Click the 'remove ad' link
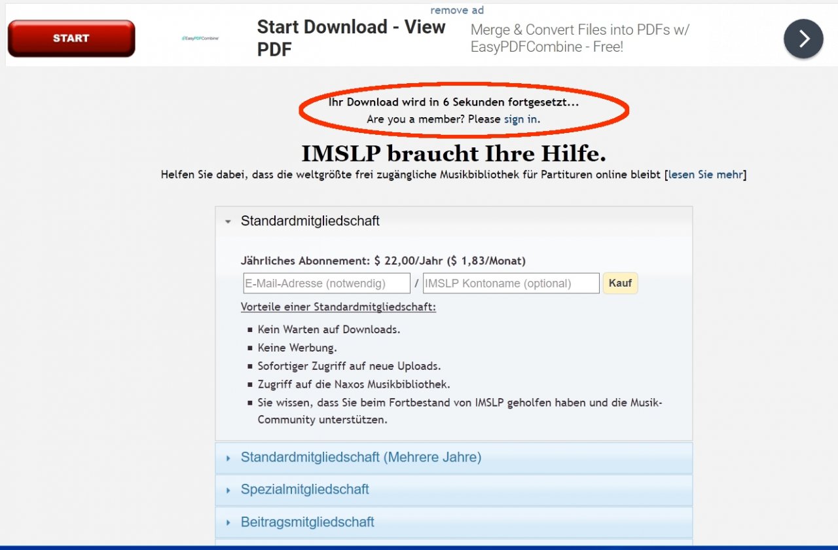 (x=457, y=10)
